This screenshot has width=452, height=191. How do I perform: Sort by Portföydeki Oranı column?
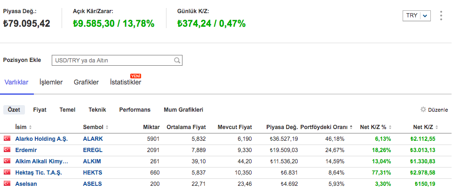tap(350, 127)
